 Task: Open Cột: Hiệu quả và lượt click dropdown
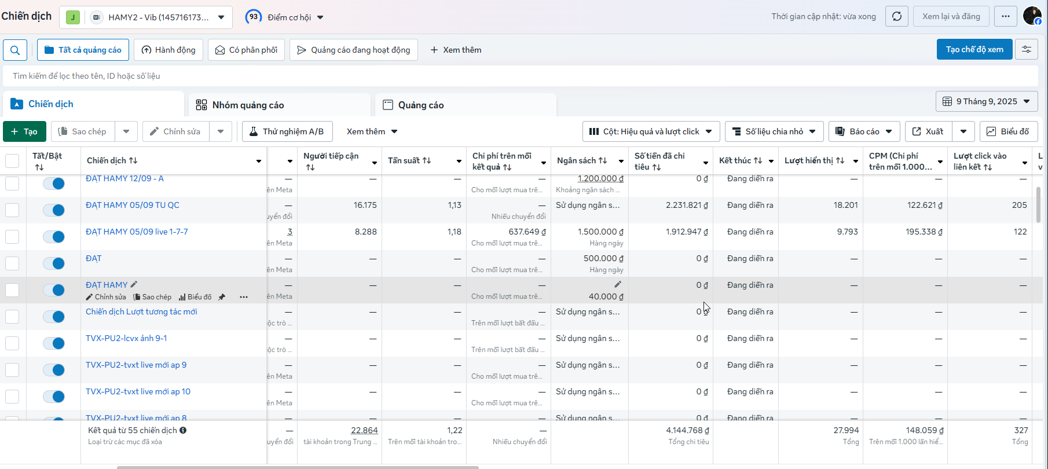(x=651, y=131)
